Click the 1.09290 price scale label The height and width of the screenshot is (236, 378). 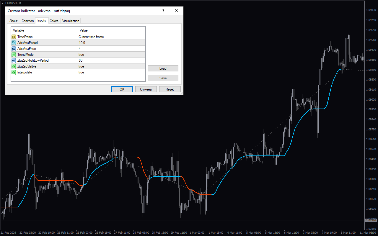click(371, 70)
